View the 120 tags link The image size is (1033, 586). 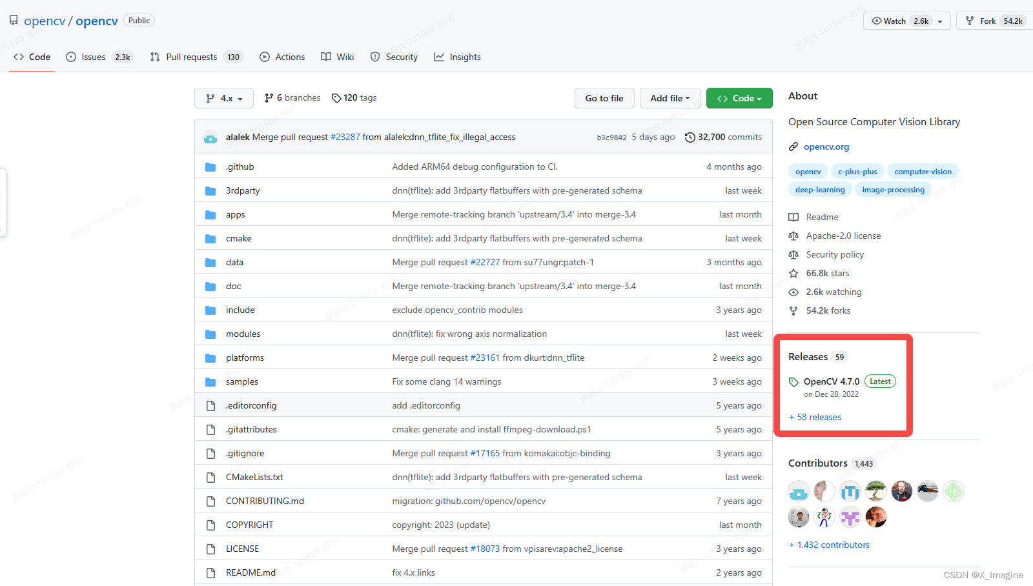[x=354, y=98]
